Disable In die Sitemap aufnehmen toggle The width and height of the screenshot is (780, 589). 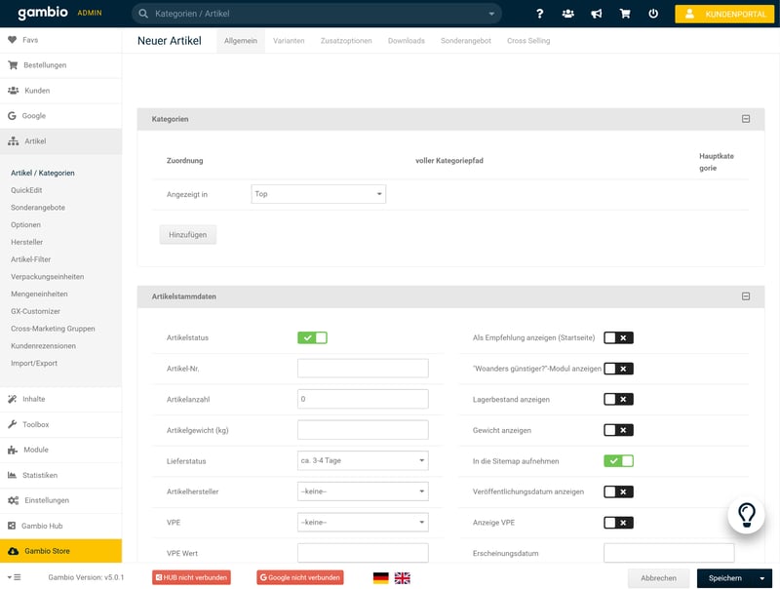(x=618, y=460)
